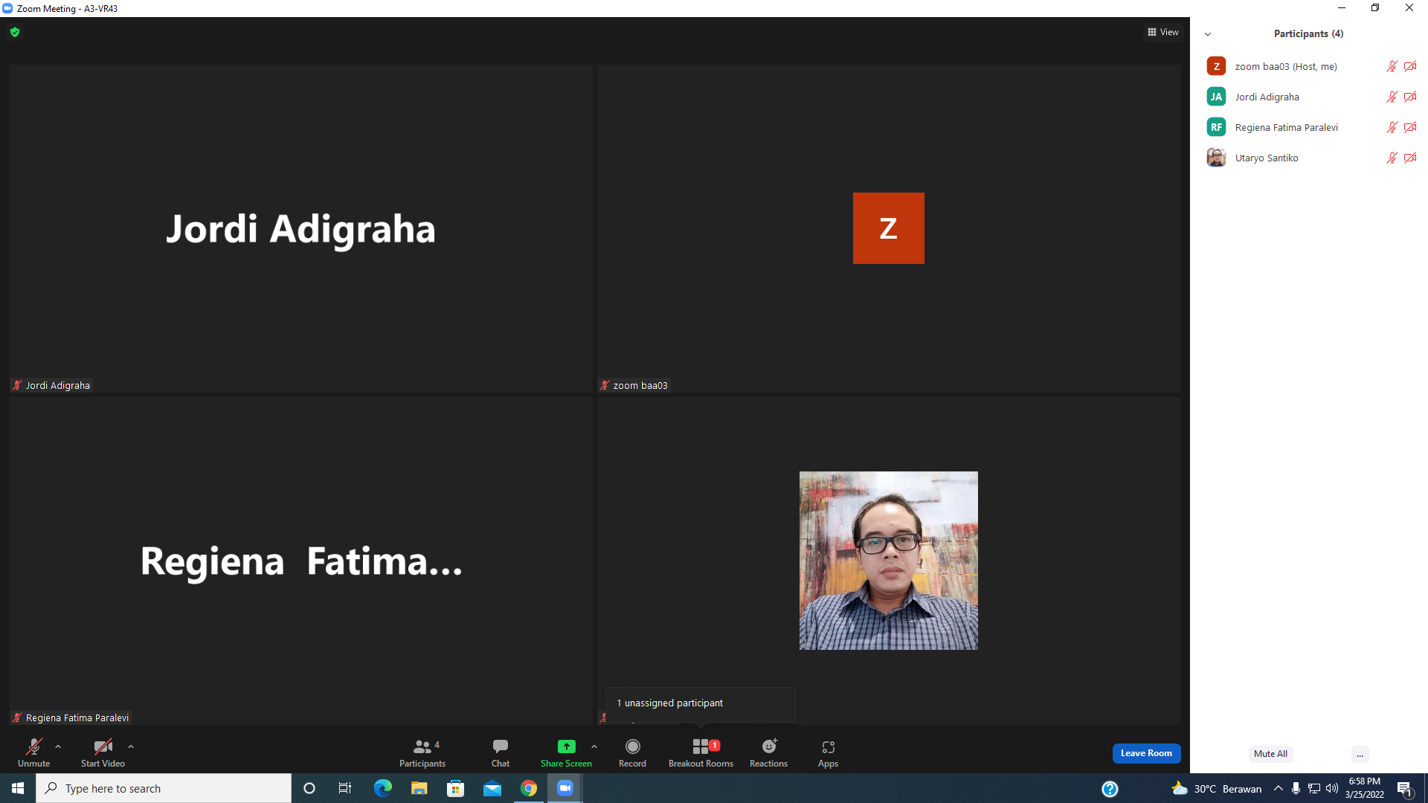Show hidden system tray icons

pos(1279,788)
